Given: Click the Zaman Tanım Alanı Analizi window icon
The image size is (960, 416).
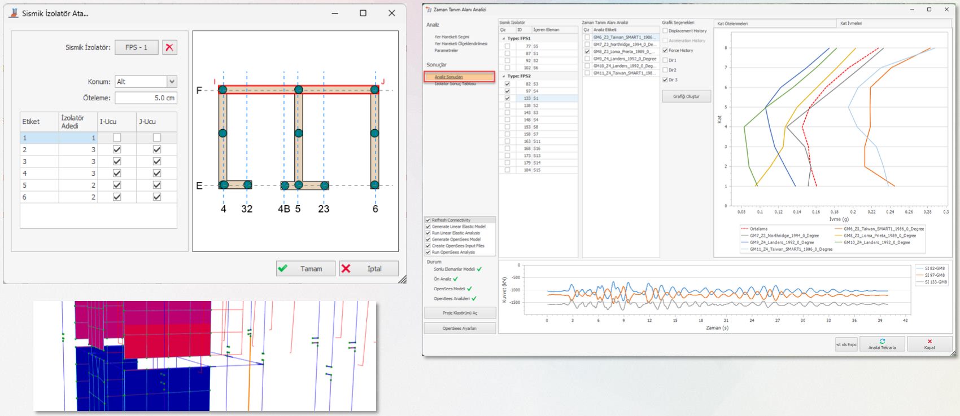Looking at the screenshot, I should [429, 10].
